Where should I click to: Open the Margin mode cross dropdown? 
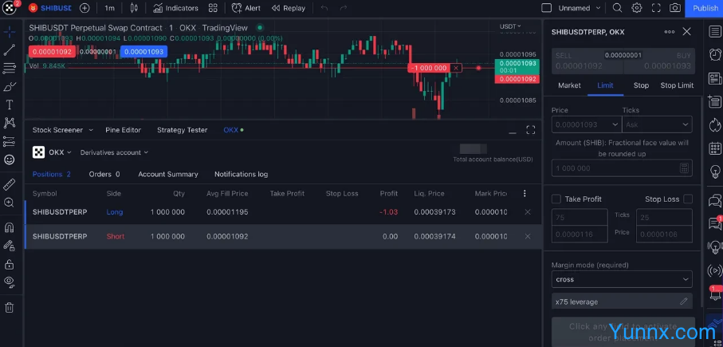pos(622,279)
